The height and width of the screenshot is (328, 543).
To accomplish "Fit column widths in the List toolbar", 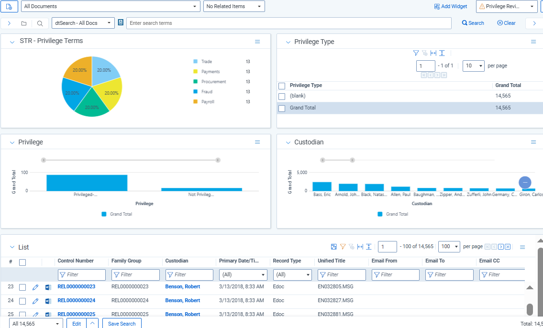I will 360,247.
